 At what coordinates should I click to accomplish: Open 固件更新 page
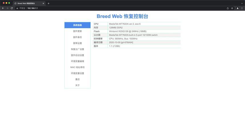click(x=77, y=31)
